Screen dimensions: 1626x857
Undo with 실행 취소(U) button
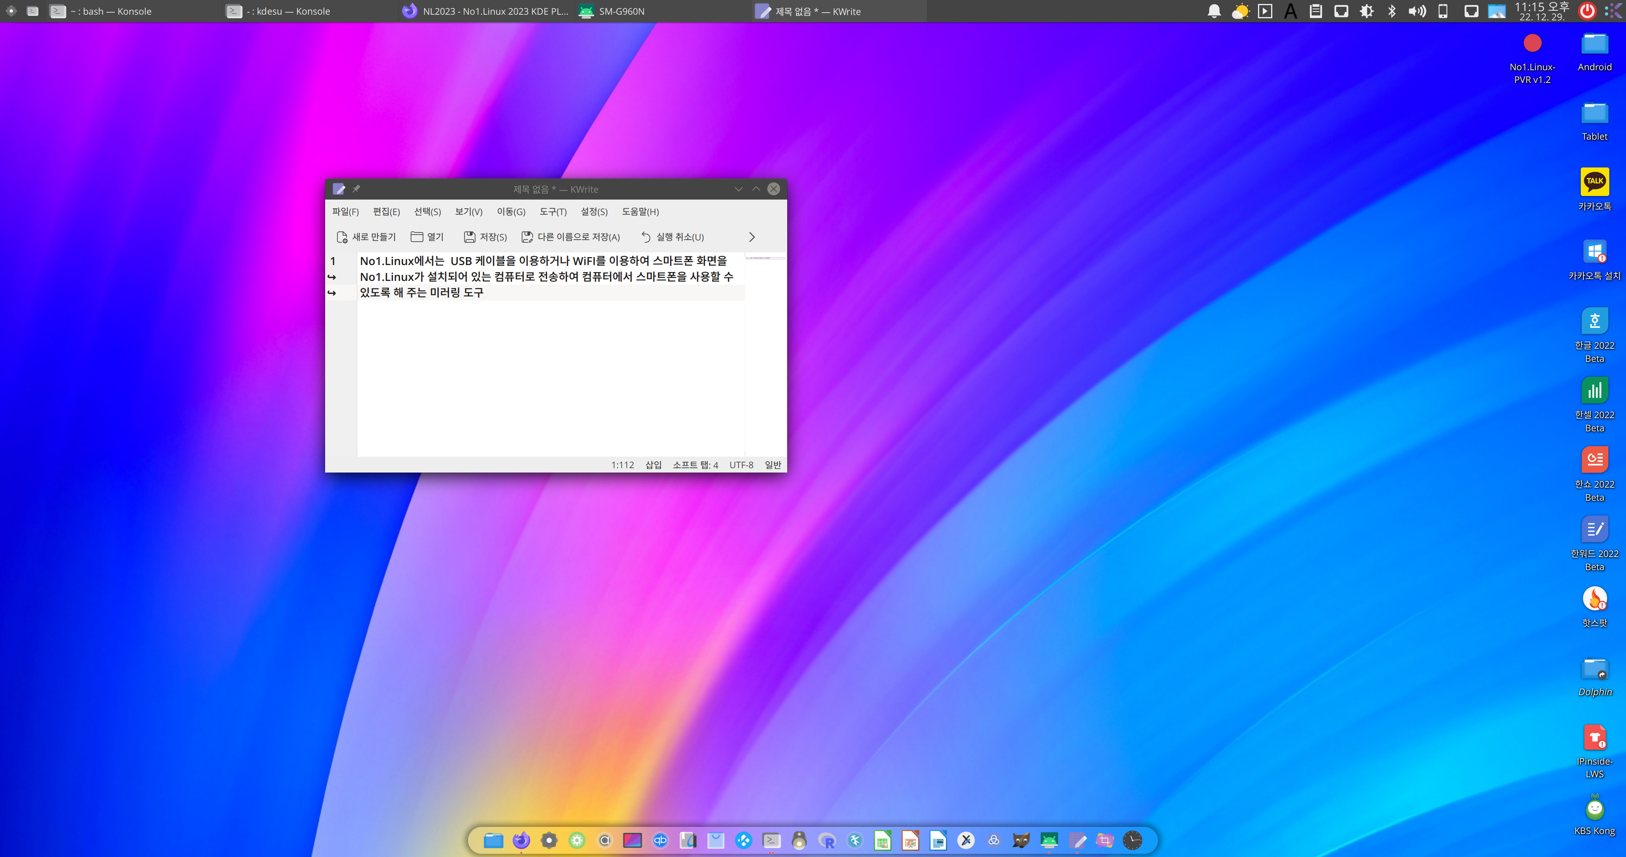(672, 236)
